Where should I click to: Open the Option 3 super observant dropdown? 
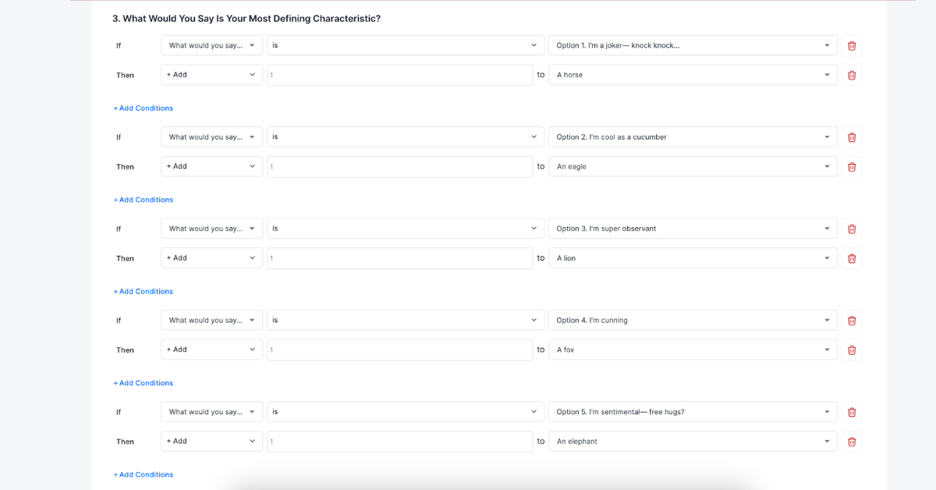693,229
